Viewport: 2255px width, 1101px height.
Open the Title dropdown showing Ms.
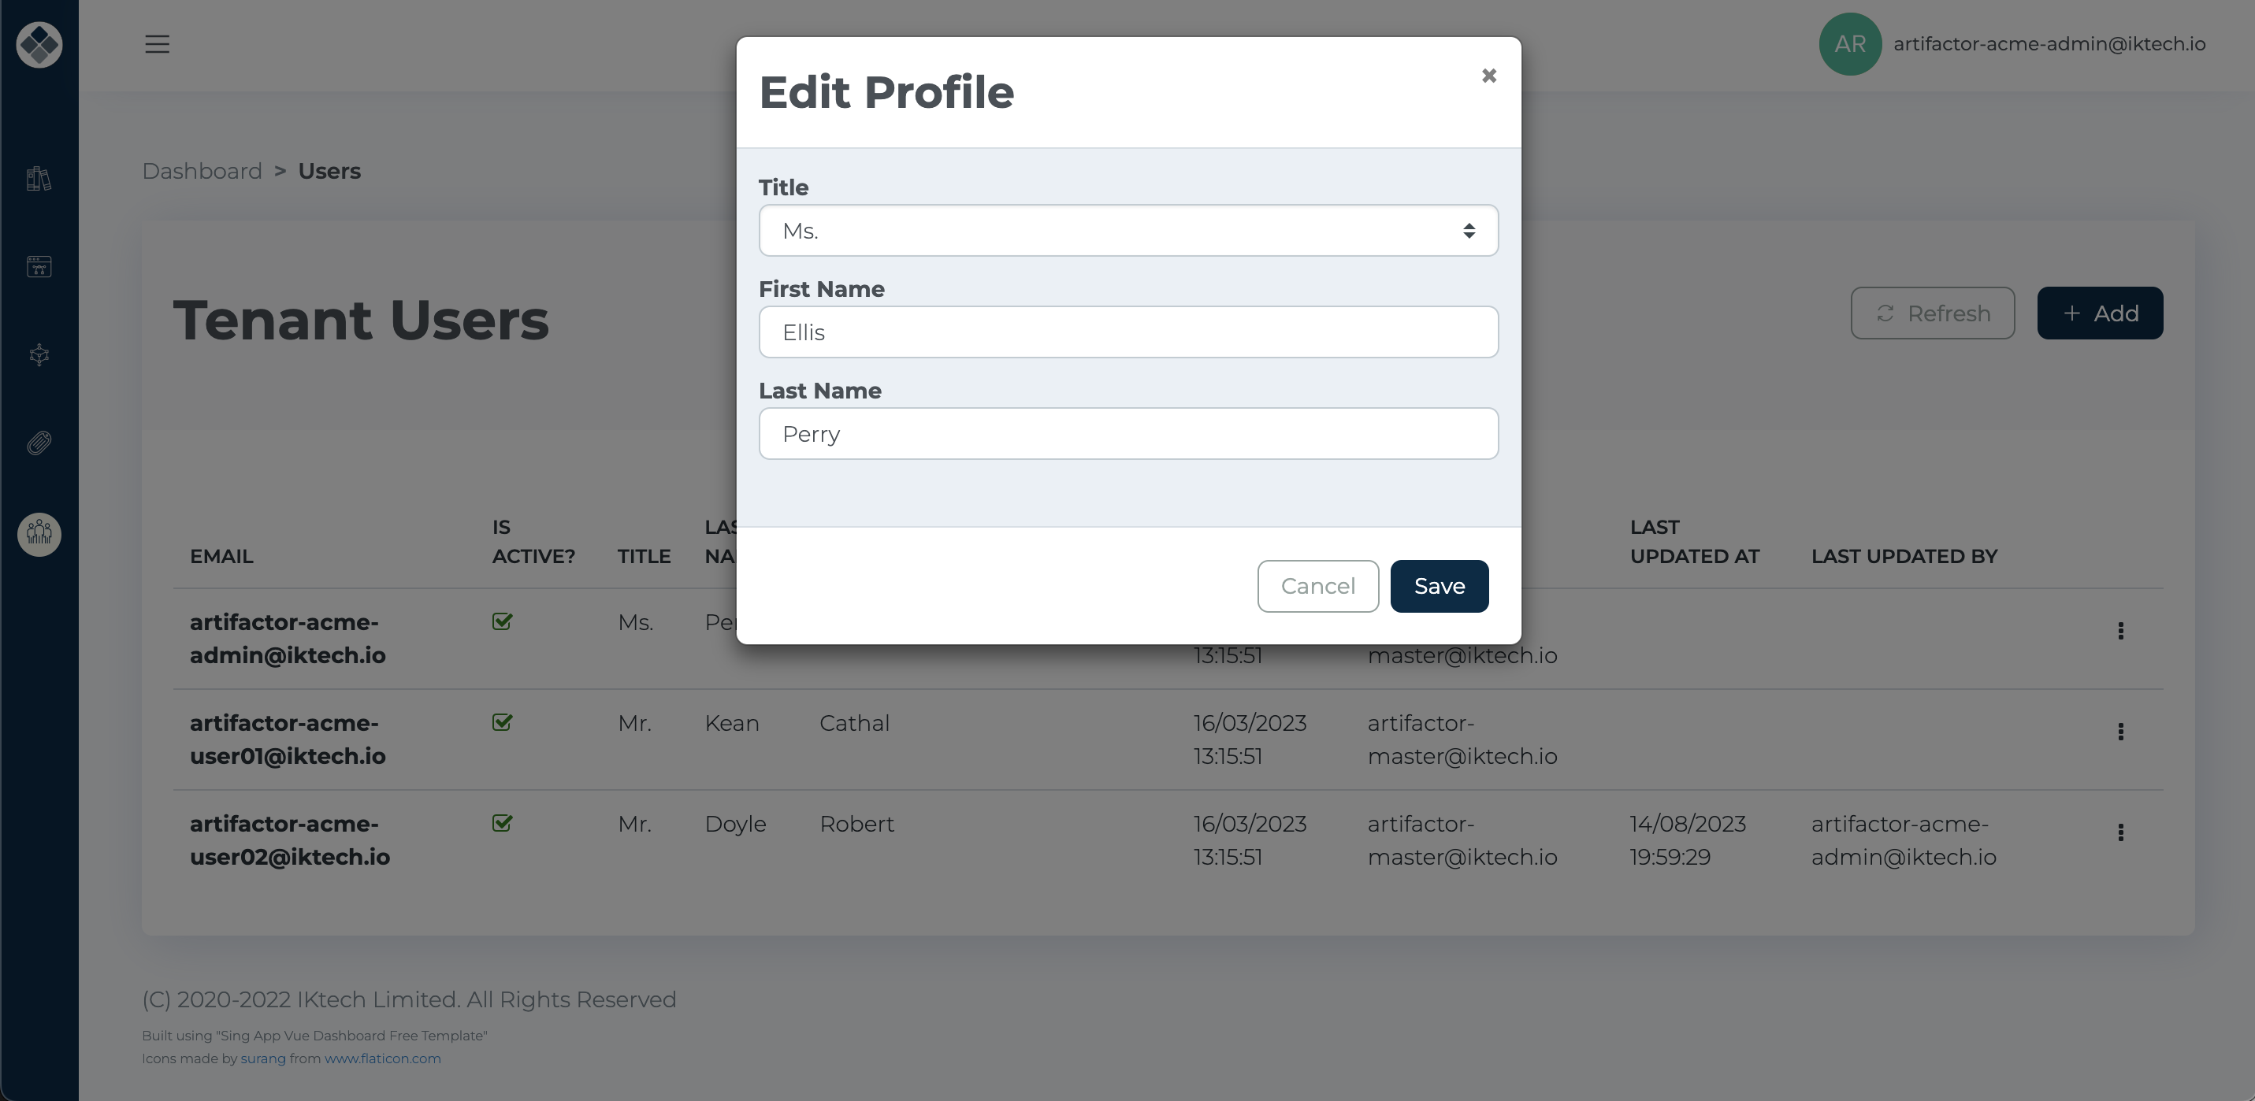[1128, 230]
